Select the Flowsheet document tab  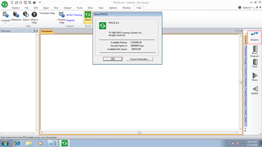47,31
